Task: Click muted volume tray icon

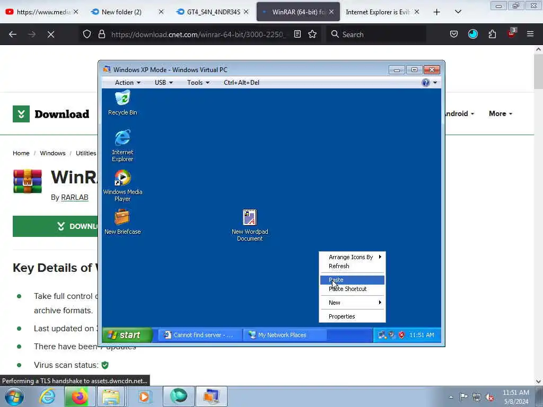Action: coord(489,397)
